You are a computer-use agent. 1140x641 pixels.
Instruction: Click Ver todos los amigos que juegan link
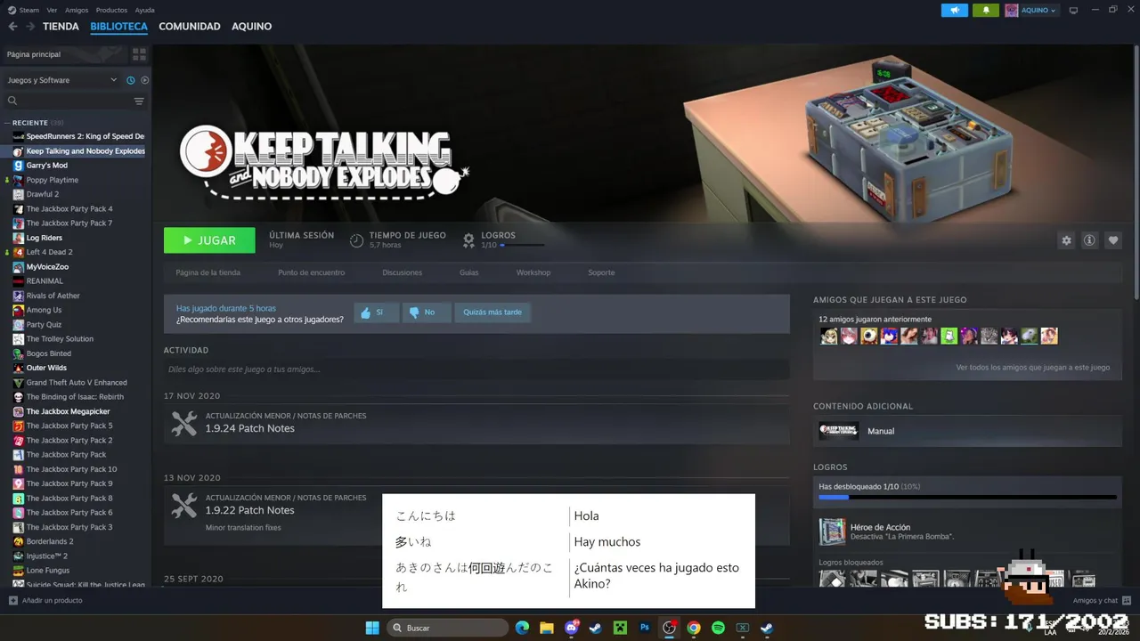click(1033, 367)
